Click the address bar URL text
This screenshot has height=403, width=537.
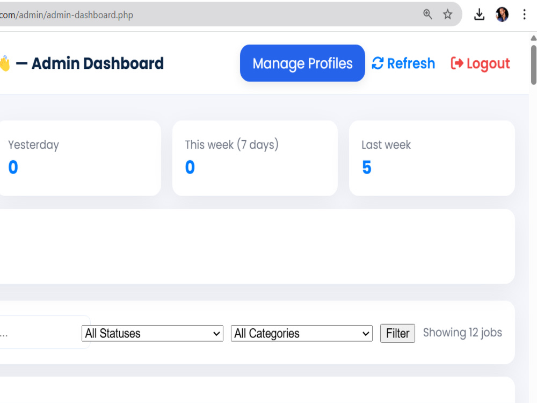pyautogui.click(x=67, y=15)
